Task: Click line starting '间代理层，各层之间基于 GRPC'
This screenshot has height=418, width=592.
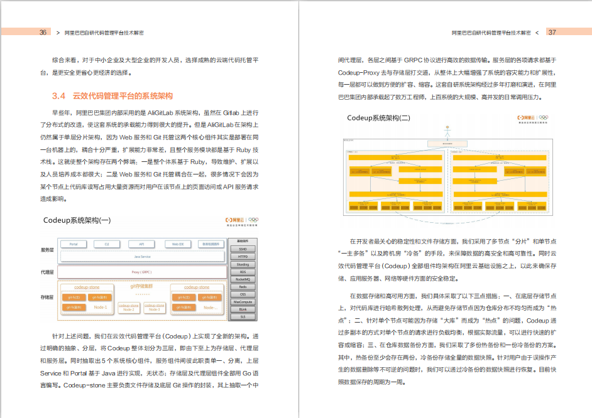Action: [447, 60]
